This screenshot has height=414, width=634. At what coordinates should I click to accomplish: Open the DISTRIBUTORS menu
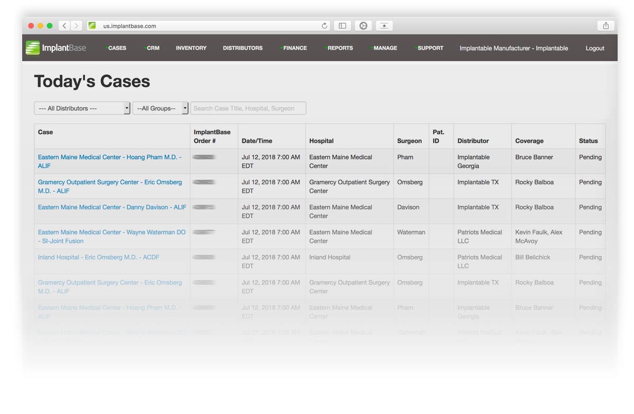pyautogui.click(x=243, y=48)
